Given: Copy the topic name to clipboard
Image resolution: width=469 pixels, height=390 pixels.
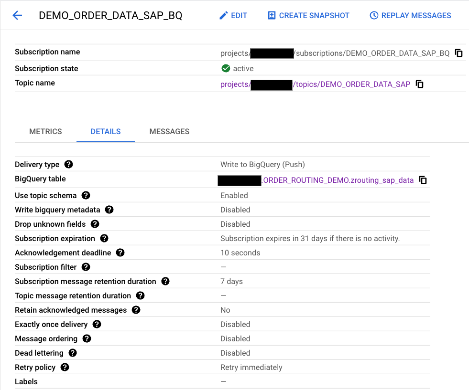Looking at the screenshot, I should pyautogui.click(x=420, y=84).
